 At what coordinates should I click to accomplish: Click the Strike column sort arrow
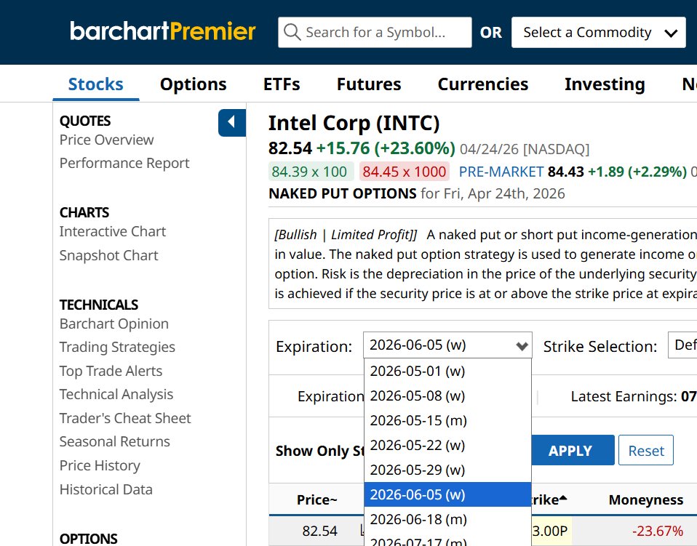[563, 499]
